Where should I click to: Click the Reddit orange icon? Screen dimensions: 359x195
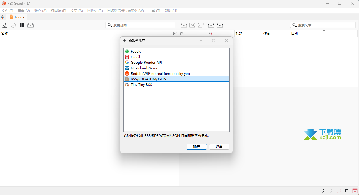(127, 74)
